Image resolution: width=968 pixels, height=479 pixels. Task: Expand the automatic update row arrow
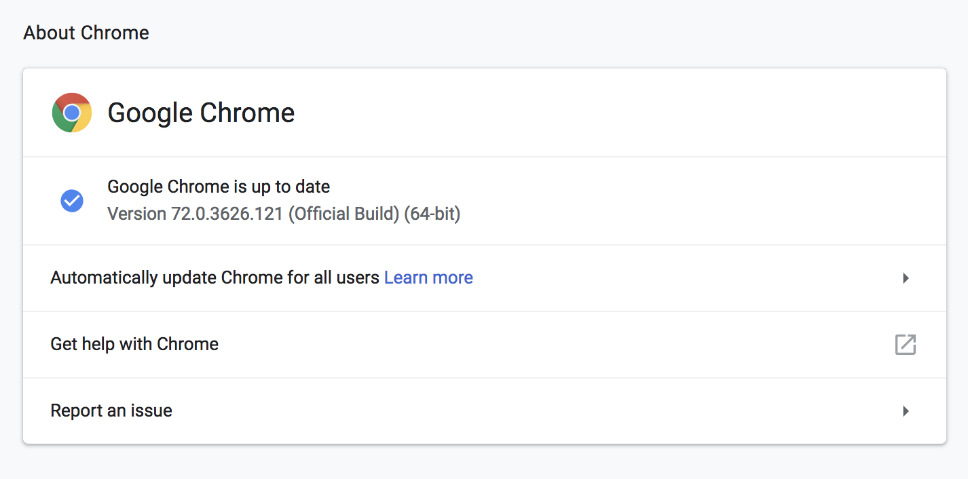pos(906,278)
